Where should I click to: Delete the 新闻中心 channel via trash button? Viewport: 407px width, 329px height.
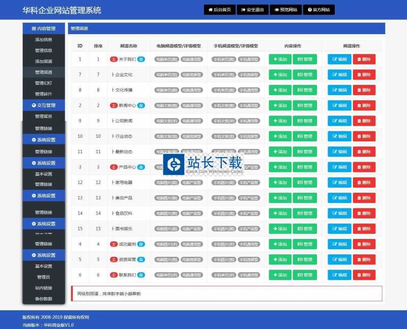(364, 106)
